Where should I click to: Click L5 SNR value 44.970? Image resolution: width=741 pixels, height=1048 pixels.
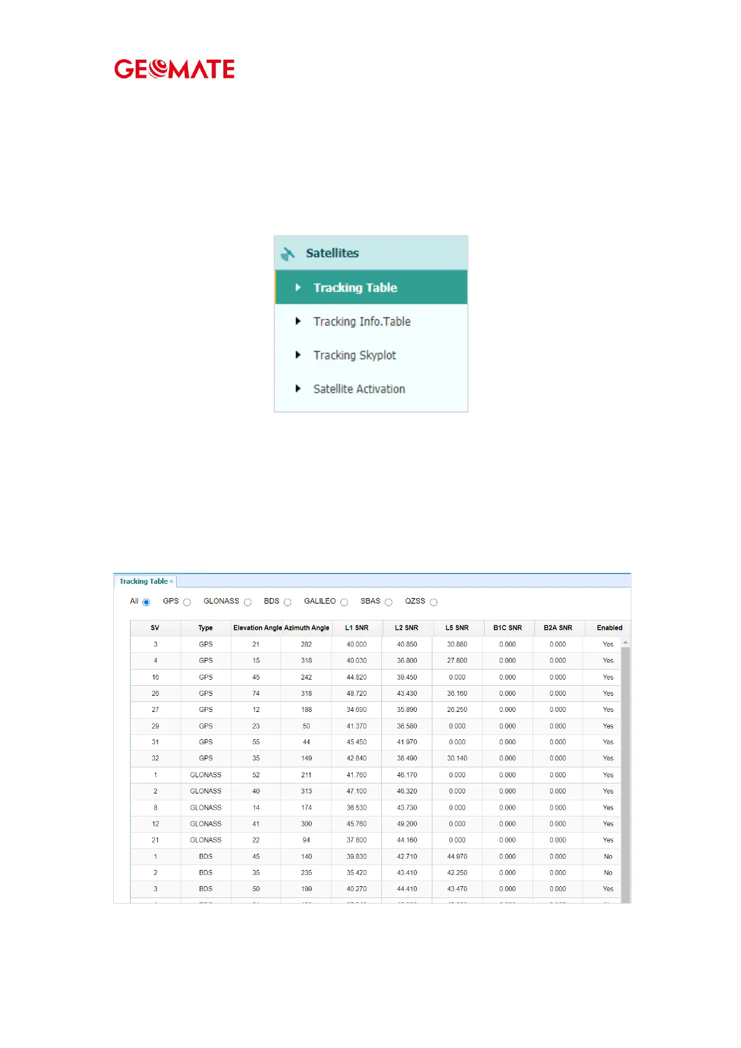(x=457, y=856)
